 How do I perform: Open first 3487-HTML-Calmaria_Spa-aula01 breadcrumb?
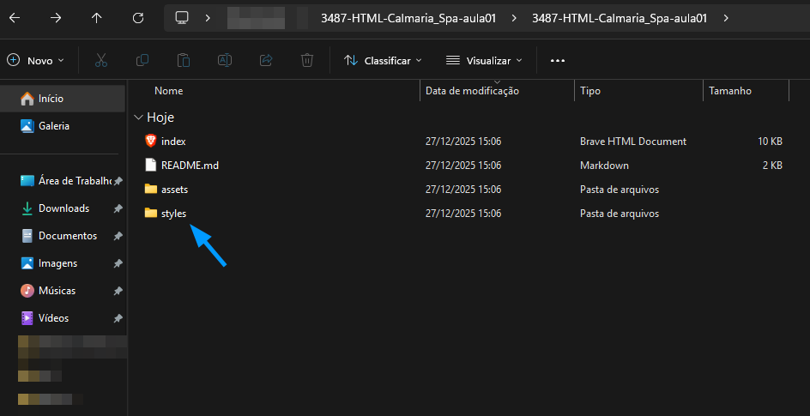(x=408, y=18)
